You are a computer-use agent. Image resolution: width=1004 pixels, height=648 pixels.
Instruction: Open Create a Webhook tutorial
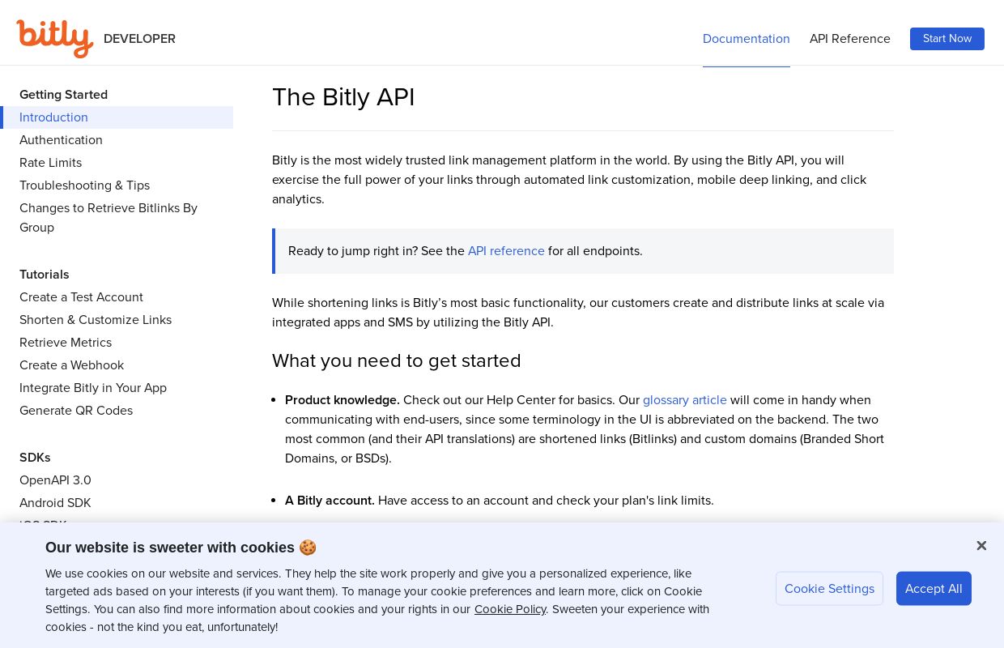click(71, 365)
